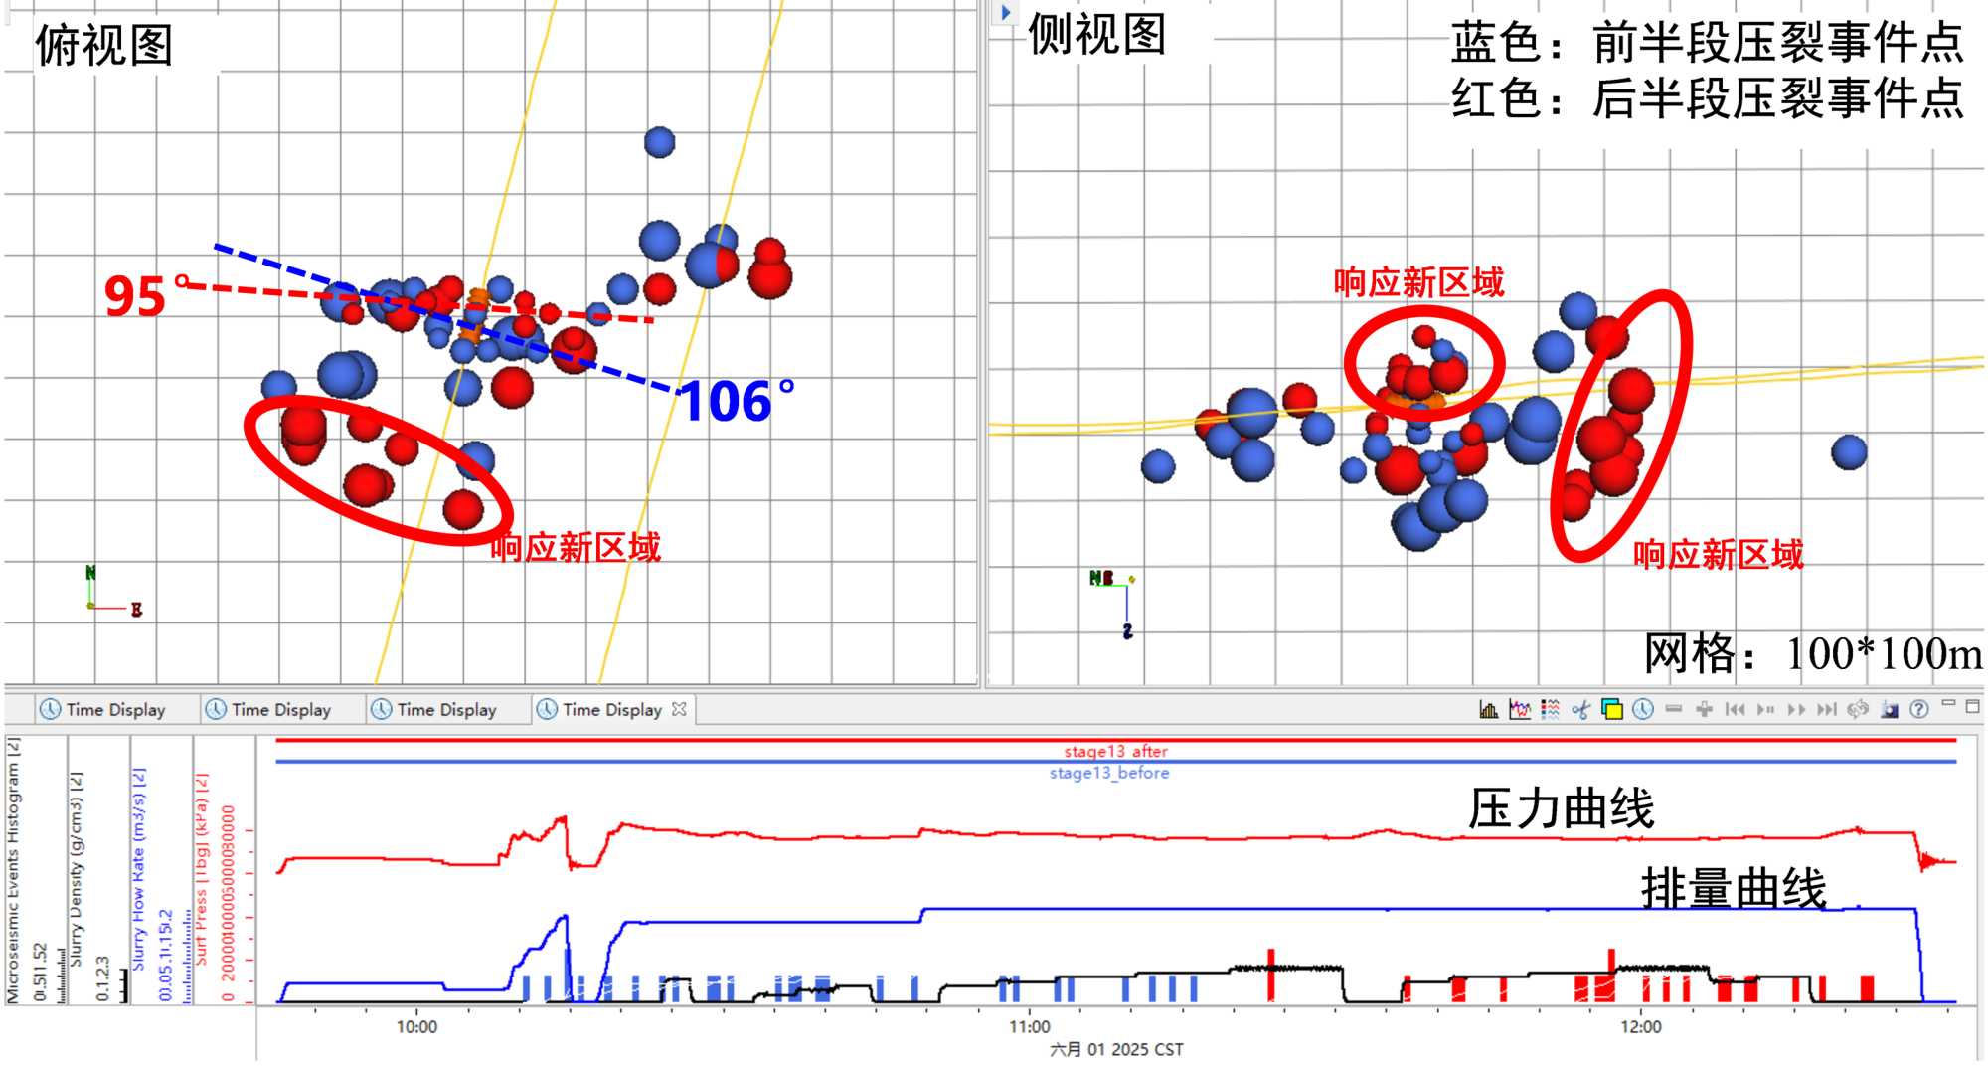Image resolution: width=1988 pixels, height=1066 pixels.
Task: Click the minus zoom-out icon
Action: (1674, 709)
